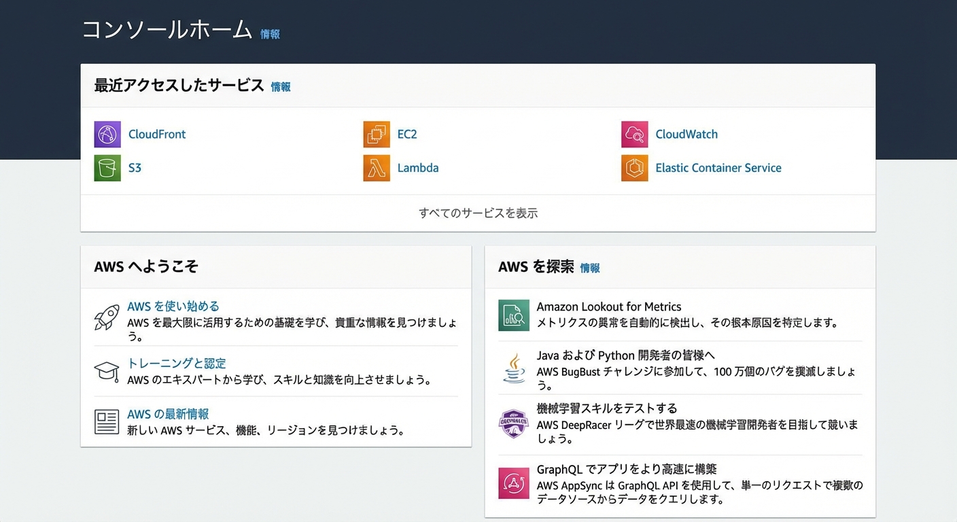Open the CloudWatch link
Screen dimensions: 957x522
point(686,135)
